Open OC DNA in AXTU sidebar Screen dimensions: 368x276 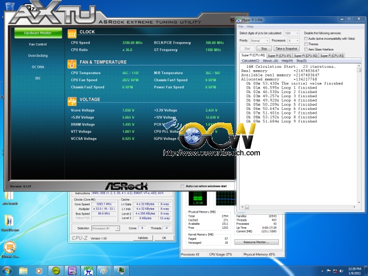pos(38,67)
